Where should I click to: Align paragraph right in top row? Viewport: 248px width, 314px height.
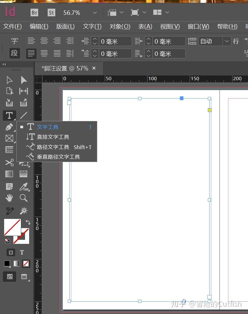tap(57, 41)
